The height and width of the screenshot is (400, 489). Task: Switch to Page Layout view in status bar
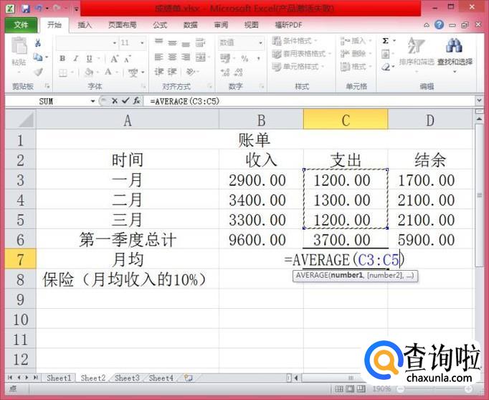(350, 389)
